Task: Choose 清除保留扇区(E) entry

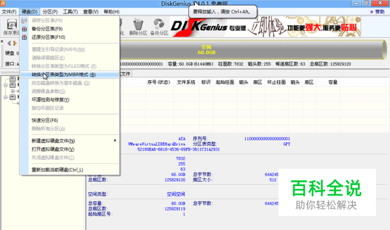Action: pos(70,58)
